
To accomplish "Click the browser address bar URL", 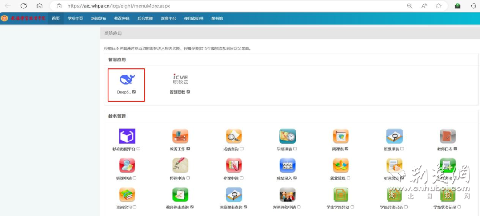I will pyautogui.click(x=119, y=6).
